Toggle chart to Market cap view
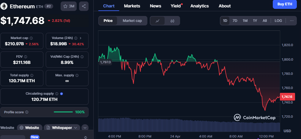 pos(132,21)
